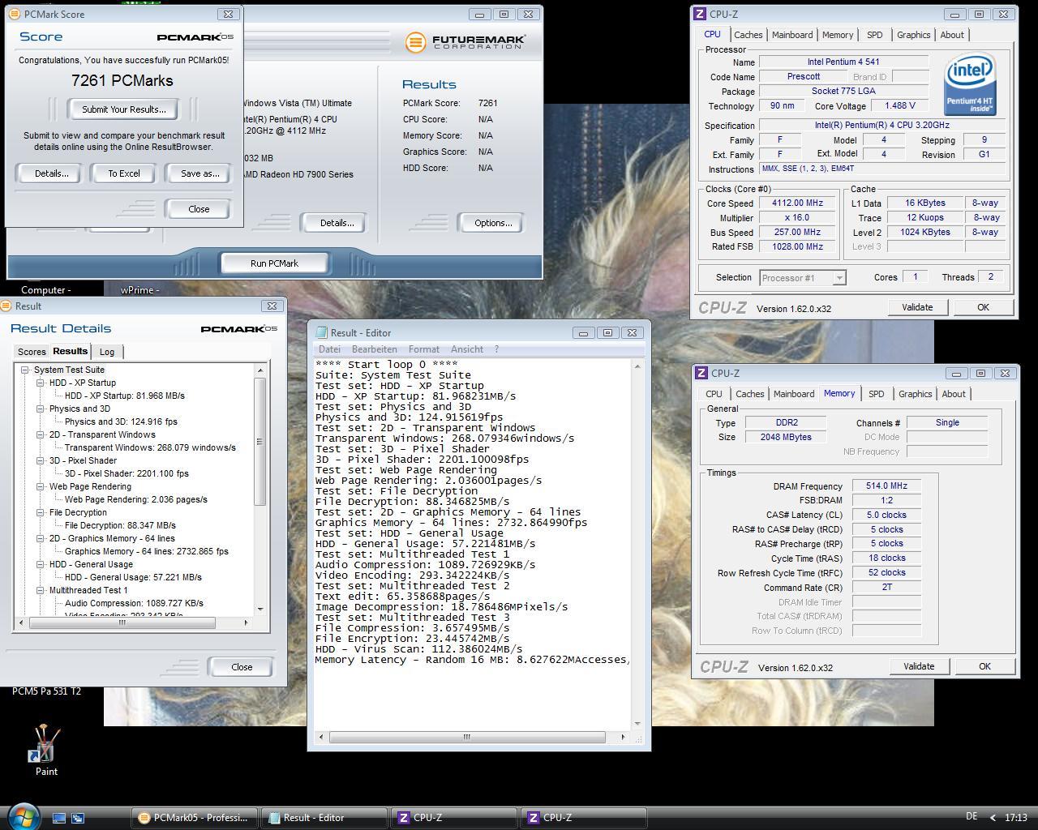The image size is (1038, 830).
Task: Click the CPU-Z icon in Memory window title bar
Action: point(701,373)
